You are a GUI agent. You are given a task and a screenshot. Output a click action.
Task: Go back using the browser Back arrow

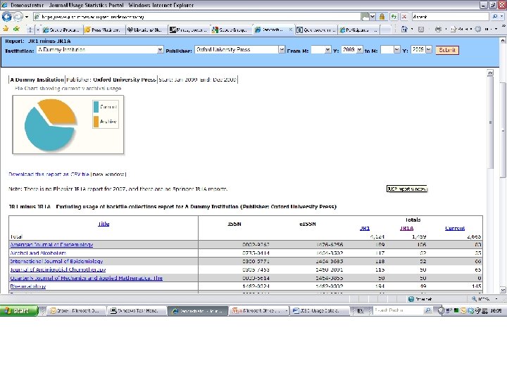[7, 16]
